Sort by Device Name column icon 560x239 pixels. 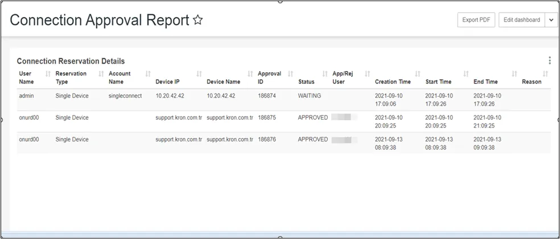click(250, 74)
